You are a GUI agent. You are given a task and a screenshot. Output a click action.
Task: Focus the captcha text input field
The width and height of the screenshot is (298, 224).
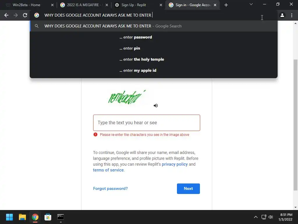147,123
